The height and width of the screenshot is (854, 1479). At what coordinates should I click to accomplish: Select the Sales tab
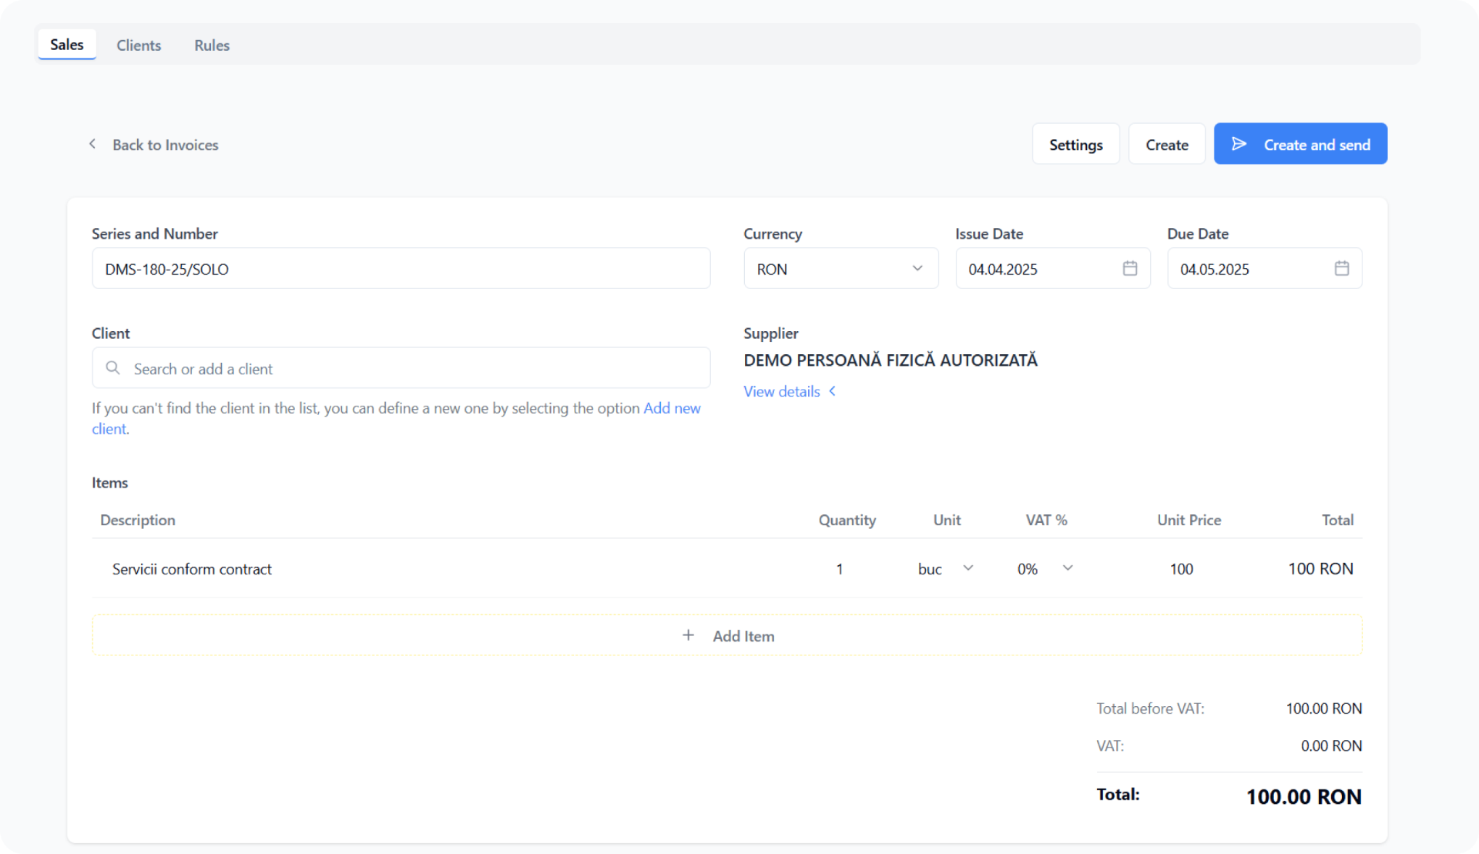coord(67,45)
